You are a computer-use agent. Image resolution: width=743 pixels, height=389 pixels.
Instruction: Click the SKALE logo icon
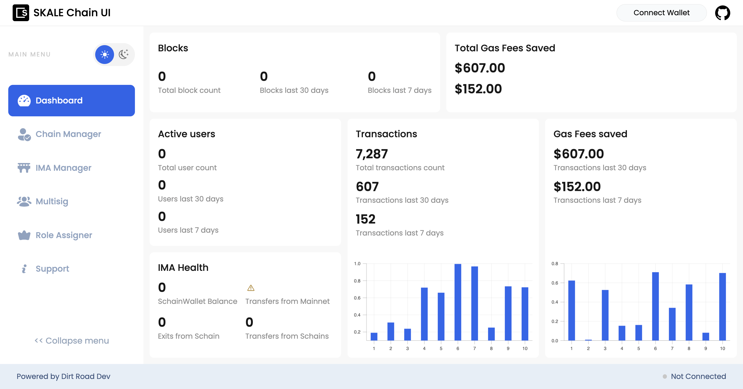(21, 13)
